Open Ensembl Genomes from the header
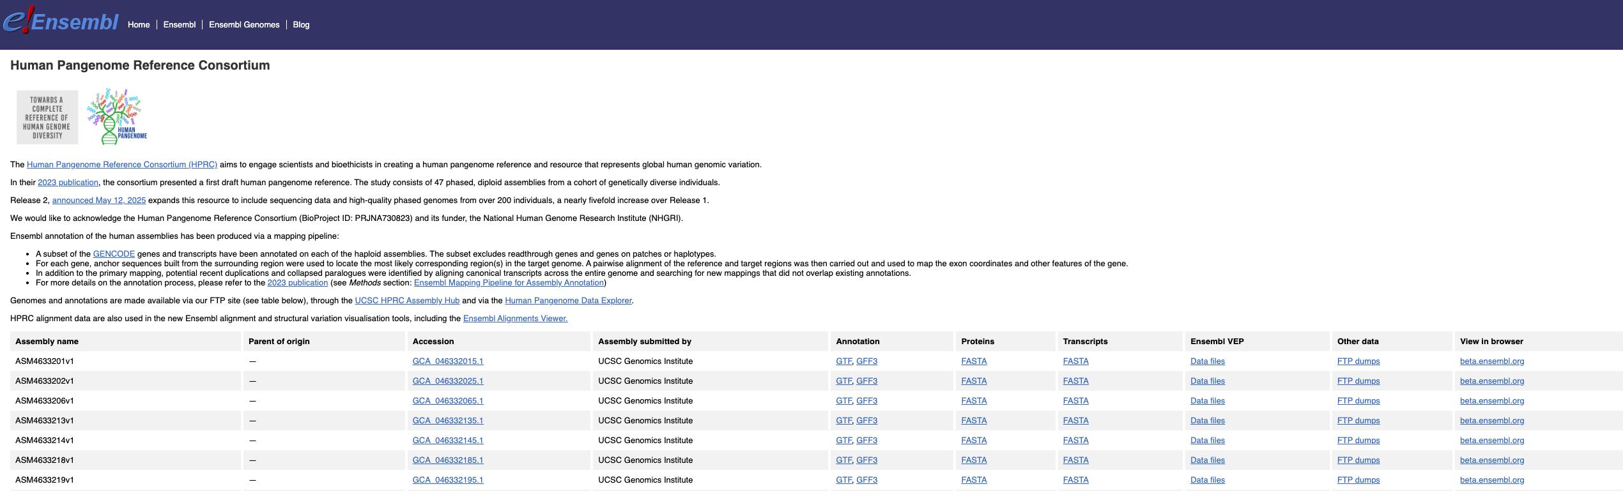The image size is (1623, 491). coord(244,25)
